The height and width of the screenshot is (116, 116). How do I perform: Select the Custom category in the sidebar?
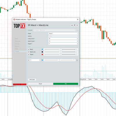(20, 51)
